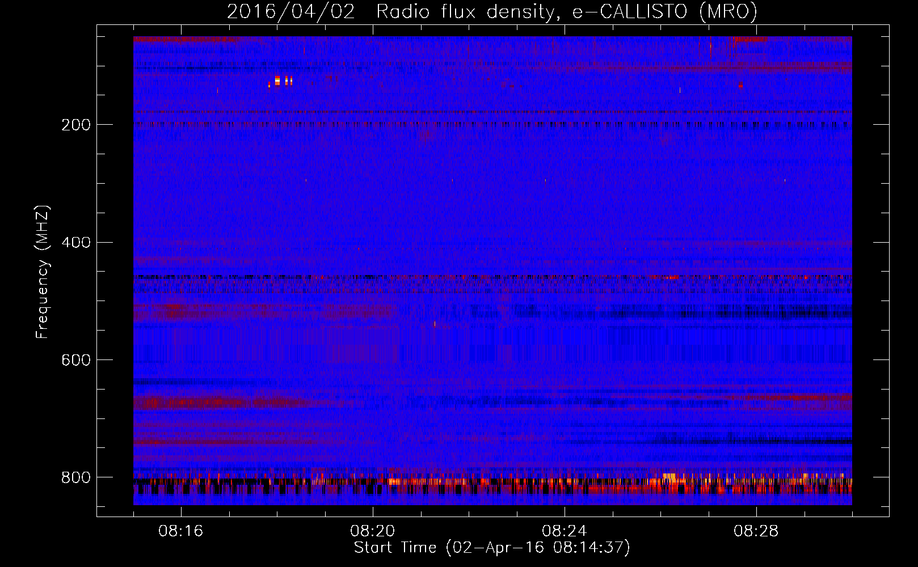Image resolution: width=918 pixels, height=567 pixels.
Task: Click the bright yellow burst cluster near the top left
Action: tap(281, 81)
